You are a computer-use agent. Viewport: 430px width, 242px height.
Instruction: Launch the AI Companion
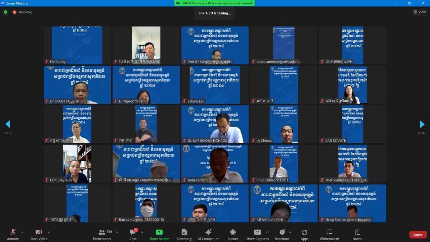(208, 234)
